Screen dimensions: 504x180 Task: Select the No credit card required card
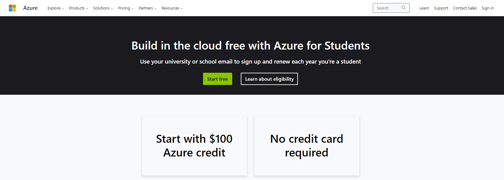coord(307,146)
